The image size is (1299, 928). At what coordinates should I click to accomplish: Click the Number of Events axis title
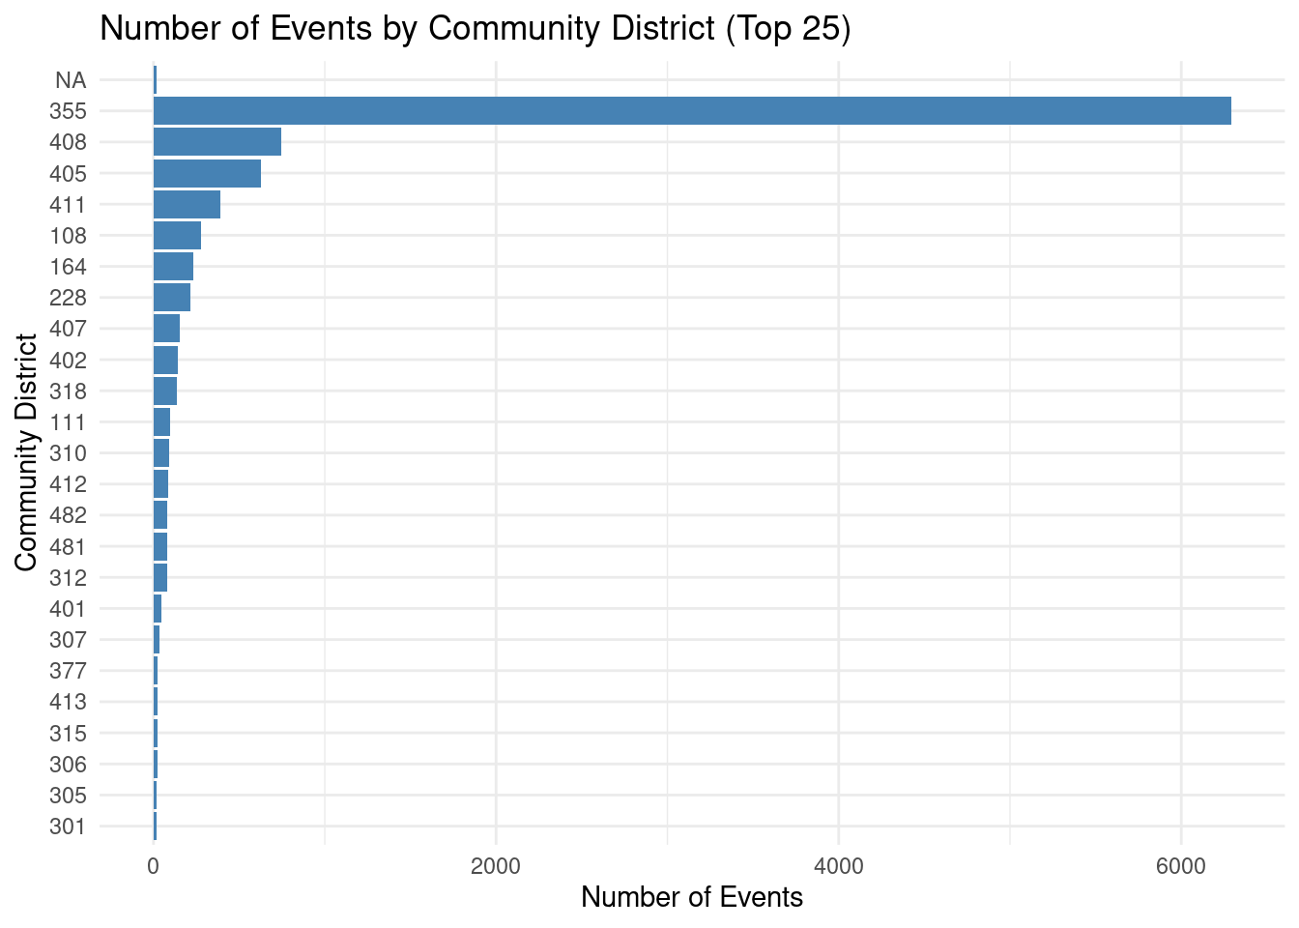(692, 897)
